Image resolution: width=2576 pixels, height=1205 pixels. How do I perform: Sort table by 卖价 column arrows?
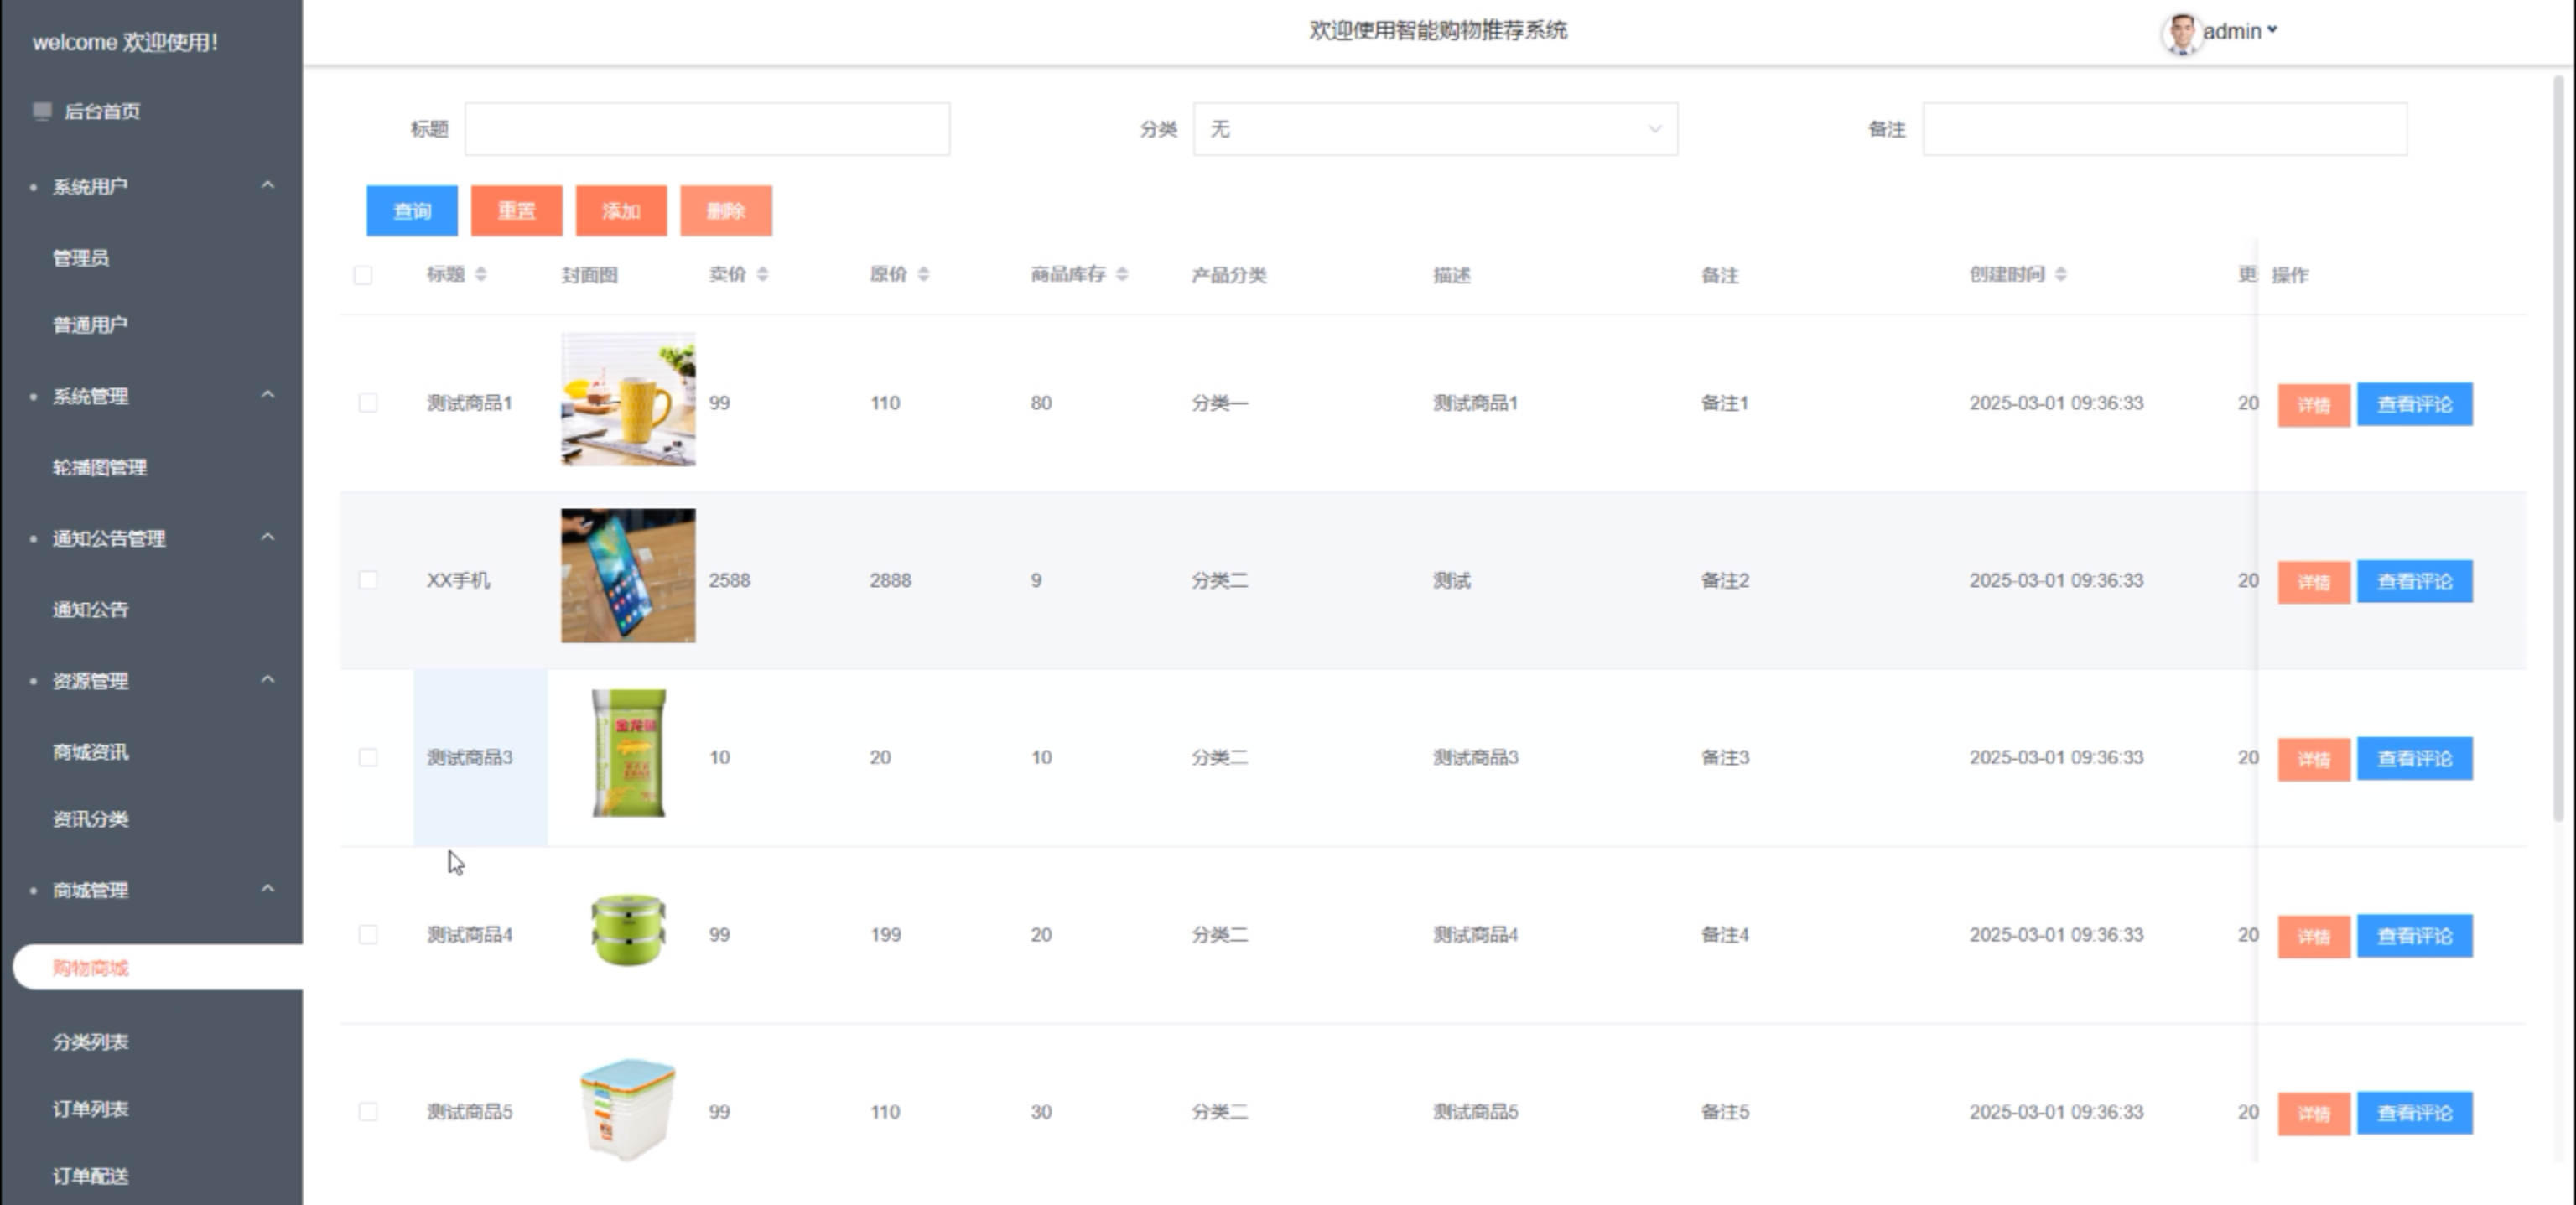[x=763, y=274]
